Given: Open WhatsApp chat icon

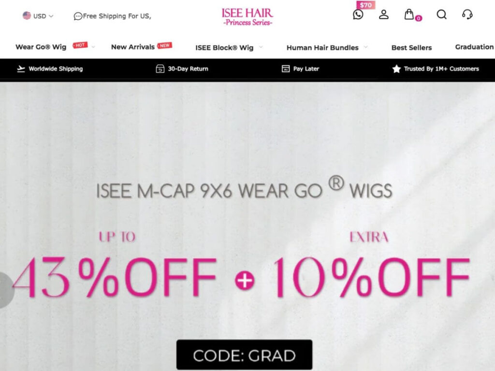Looking at the screenshot, I should [358, 14].
